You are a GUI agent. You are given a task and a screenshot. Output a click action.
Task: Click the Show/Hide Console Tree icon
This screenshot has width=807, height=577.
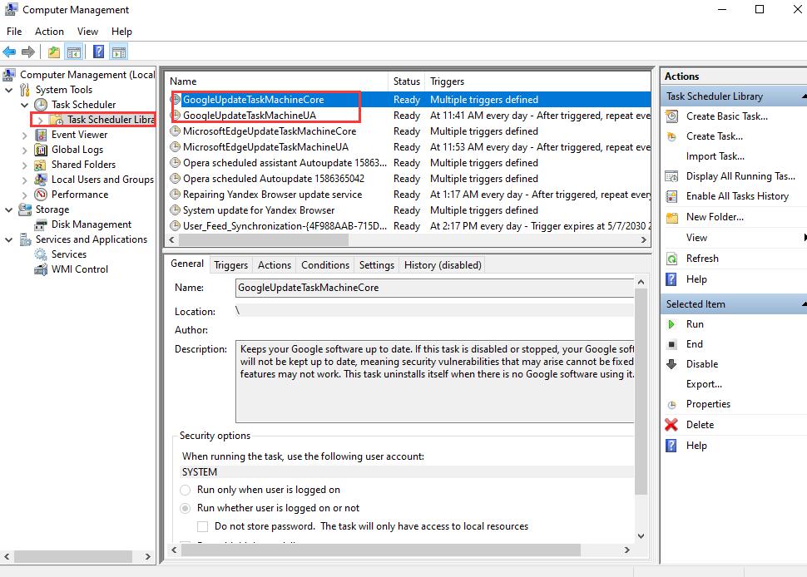[74, 52]
